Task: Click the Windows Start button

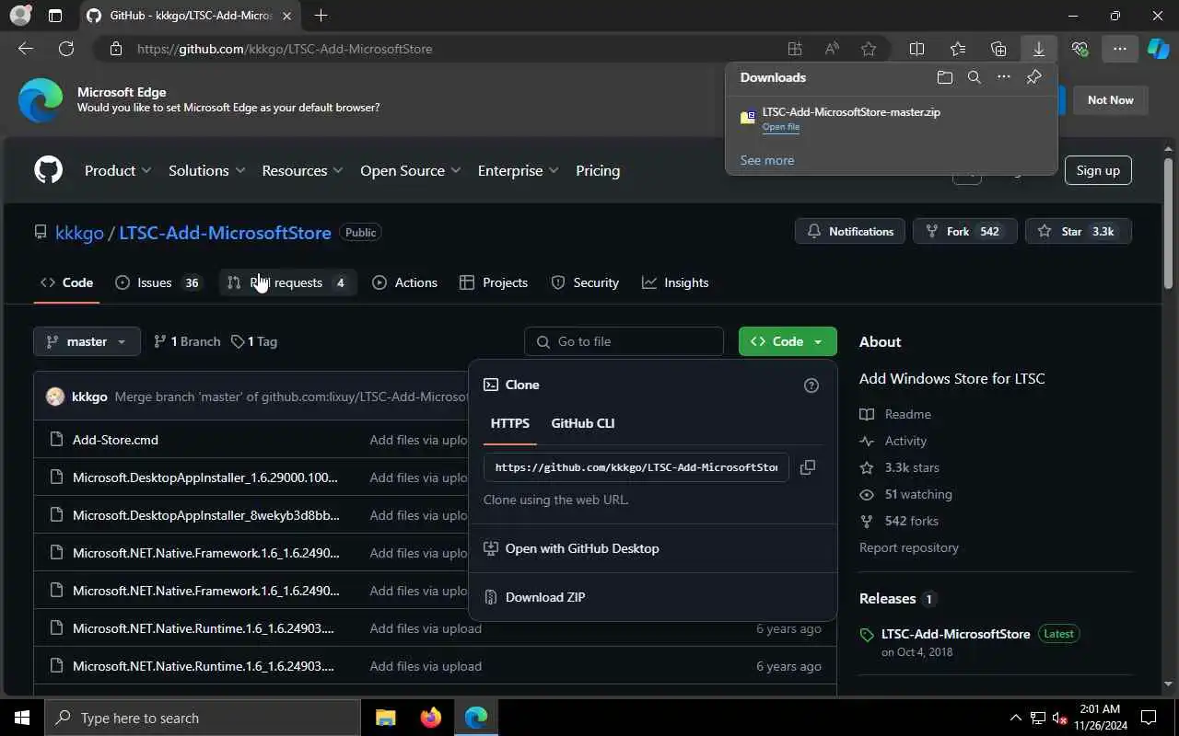Action: coord(22,718)
